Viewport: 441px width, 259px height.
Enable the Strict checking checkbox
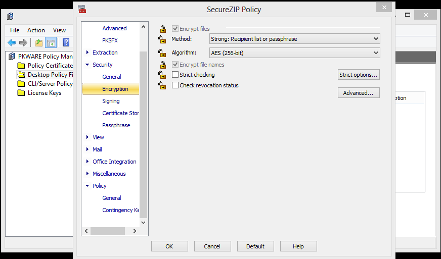175,75
